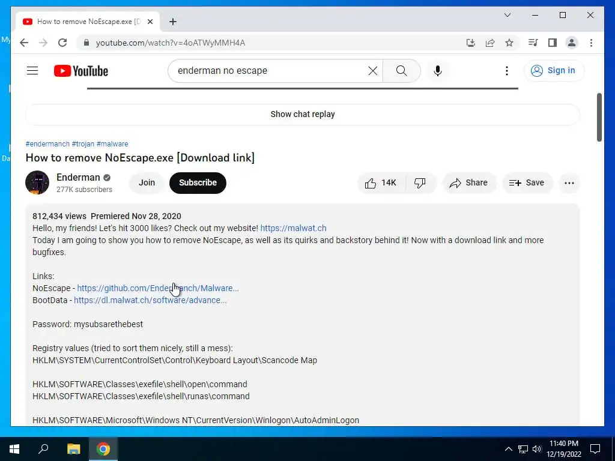Open Windows taskbar search
615x461 pixels.
coord(43,449)
